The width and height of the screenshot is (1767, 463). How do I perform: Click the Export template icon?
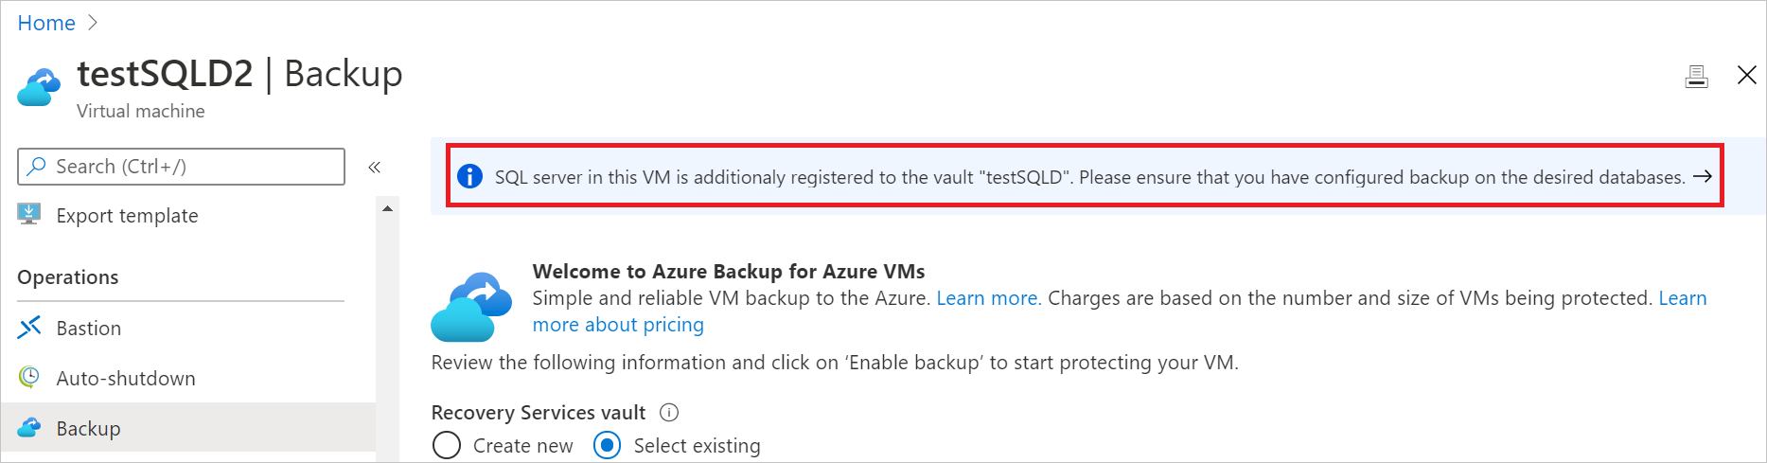29,215
